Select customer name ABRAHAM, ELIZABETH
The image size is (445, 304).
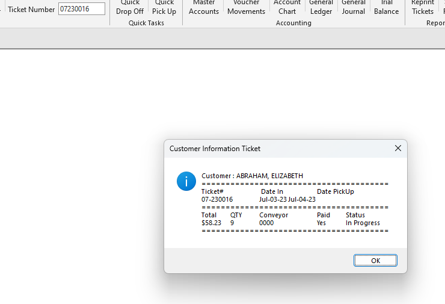coord(269,176)
